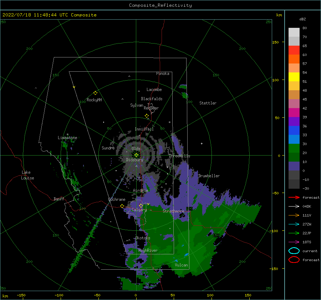Select the RedDeer city label
The height and width of the screenshot is (300, 321).
point(151,108)
